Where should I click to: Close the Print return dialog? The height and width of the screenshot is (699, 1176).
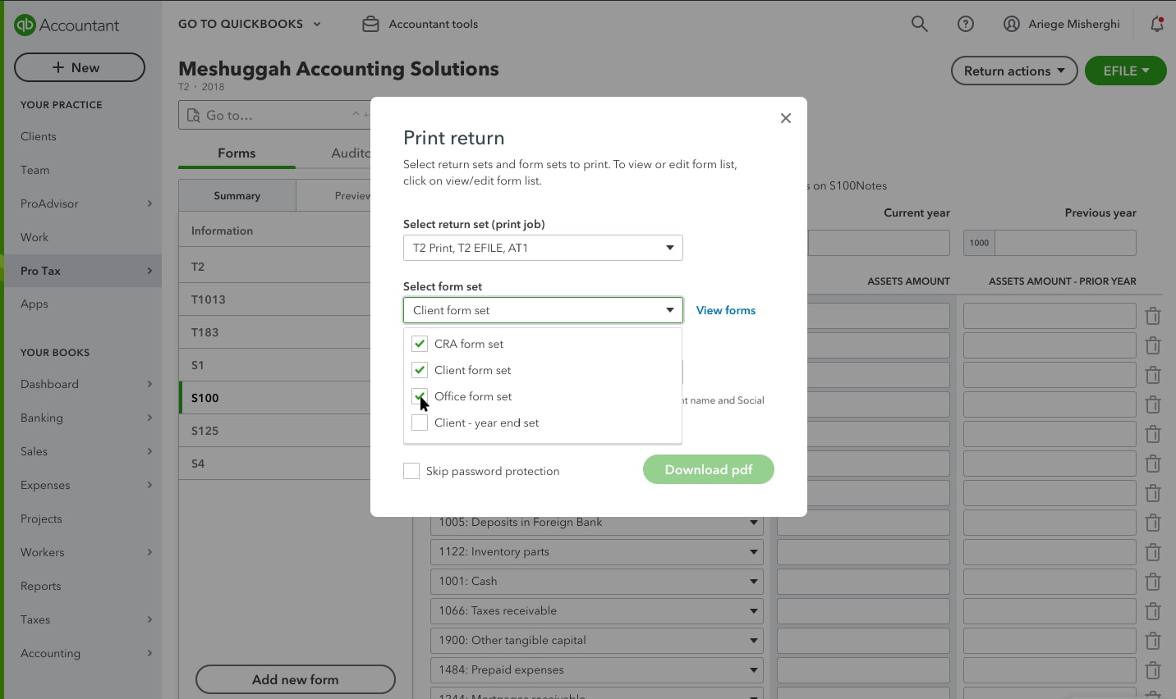pos(786,118)
